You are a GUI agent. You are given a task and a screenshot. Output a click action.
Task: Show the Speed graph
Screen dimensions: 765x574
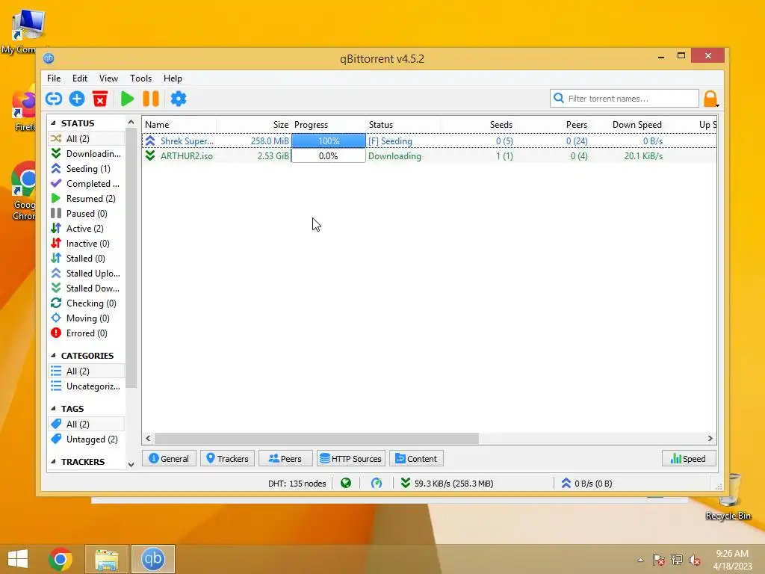tap(688, 459)
